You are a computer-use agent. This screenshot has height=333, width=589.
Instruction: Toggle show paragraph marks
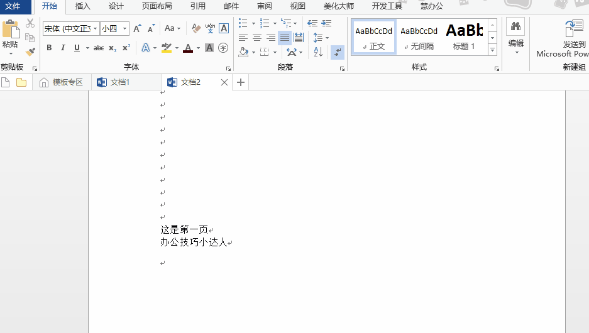click(x=338, y=52)
